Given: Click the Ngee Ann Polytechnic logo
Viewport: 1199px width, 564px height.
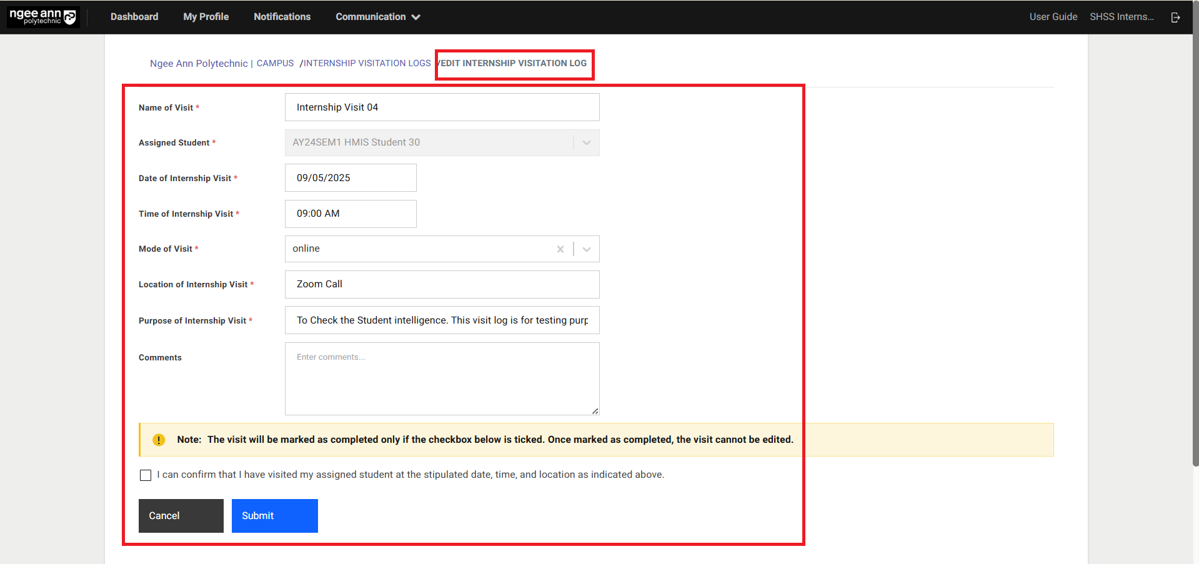Looking at the screenshot, I should (x=42, y=17).
